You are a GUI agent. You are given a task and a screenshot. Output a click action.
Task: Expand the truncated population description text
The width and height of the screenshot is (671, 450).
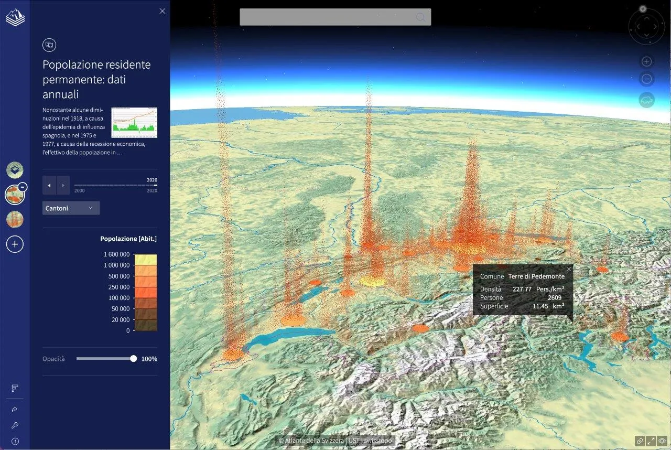(x=120, y=153)
